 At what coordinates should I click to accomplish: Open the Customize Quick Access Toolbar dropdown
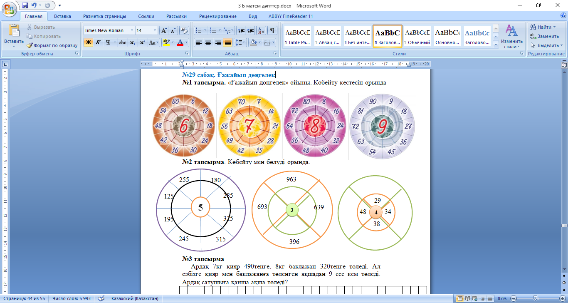(59, 5)
